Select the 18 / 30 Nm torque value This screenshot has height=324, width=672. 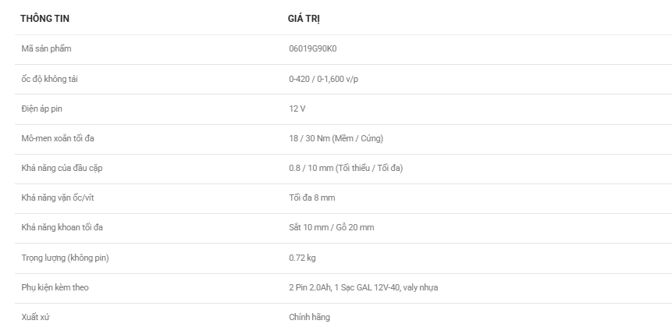click(x=336, y=138)
